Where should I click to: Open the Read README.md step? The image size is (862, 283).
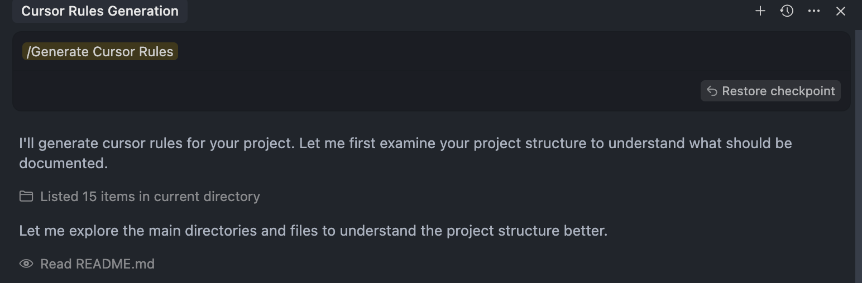[x=87, y=264]
